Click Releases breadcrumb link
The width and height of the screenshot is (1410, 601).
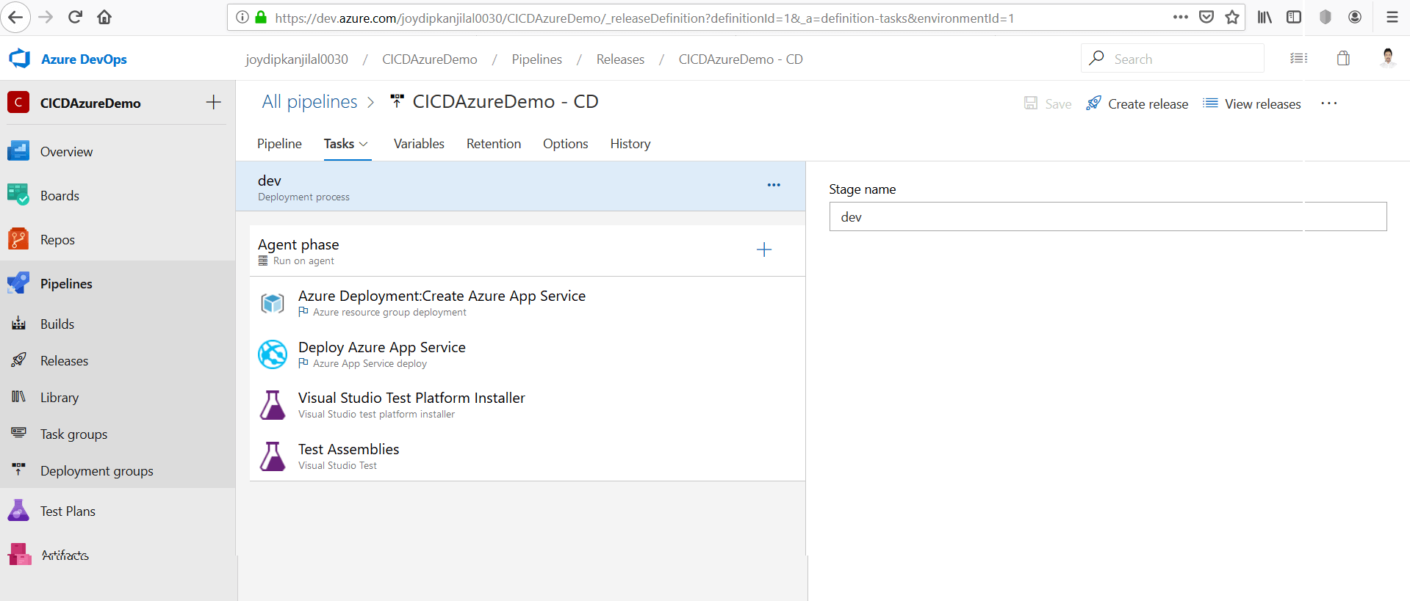click(x=620, y=59)
